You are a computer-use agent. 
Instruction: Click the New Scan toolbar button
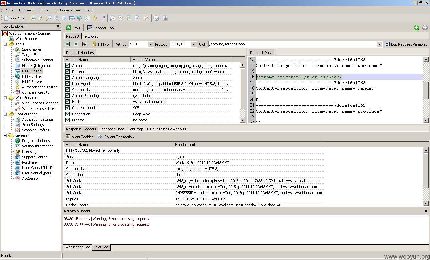click(x=15, y=18)
